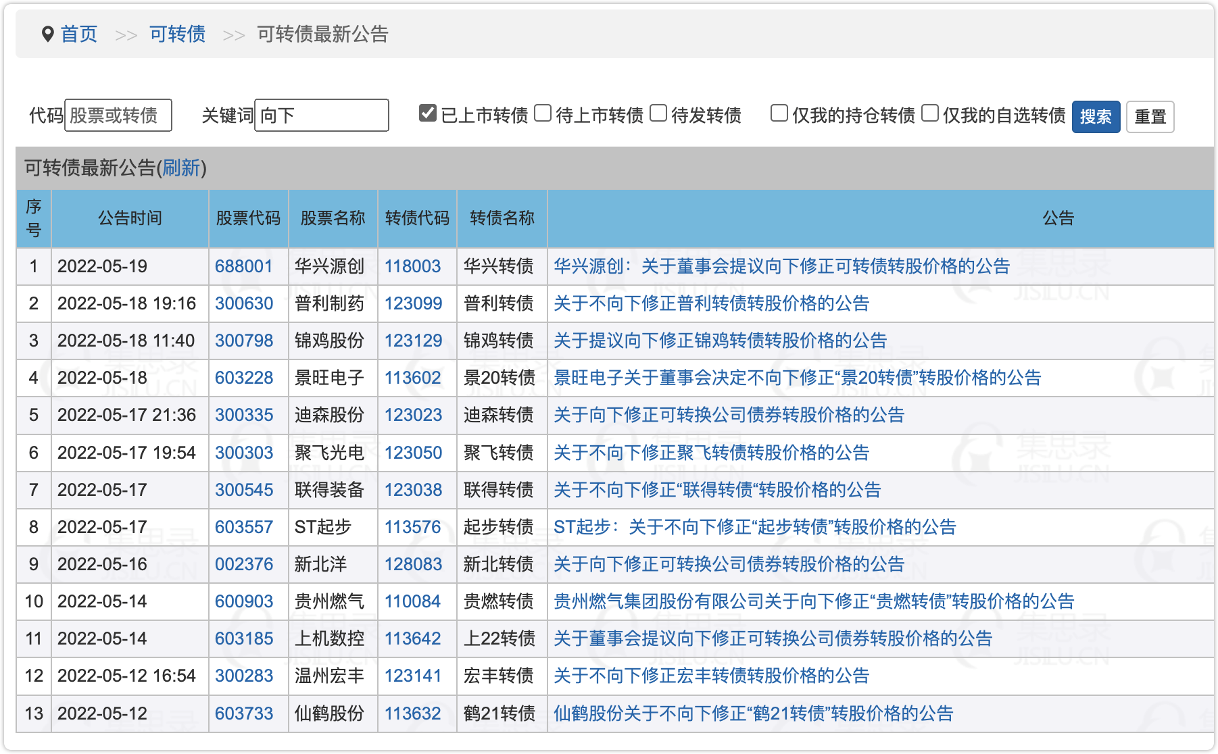Viewport: 1218px width, 754px height.
Task: Open 可转债 breadcrumb link
Action: tap(177, 34)
